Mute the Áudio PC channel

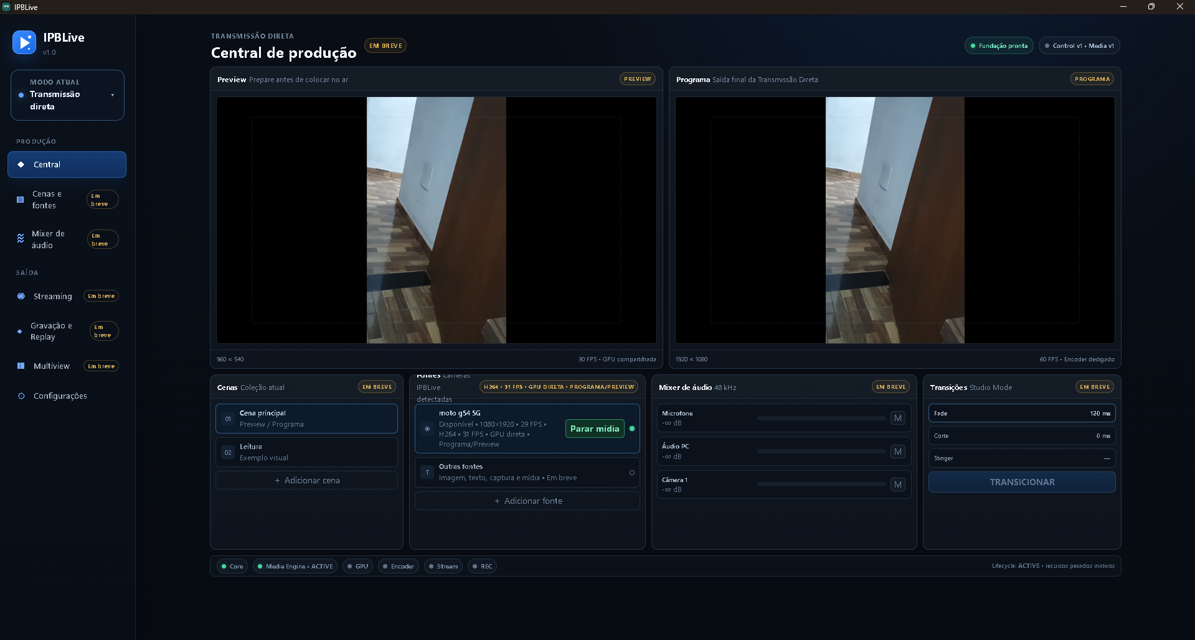[897, 452]
